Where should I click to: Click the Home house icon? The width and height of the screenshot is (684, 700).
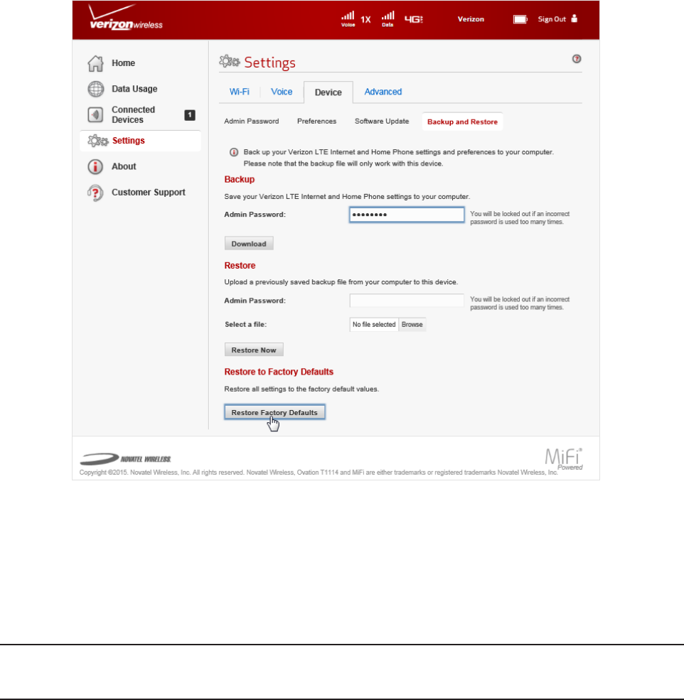click(x=95, y=63)
